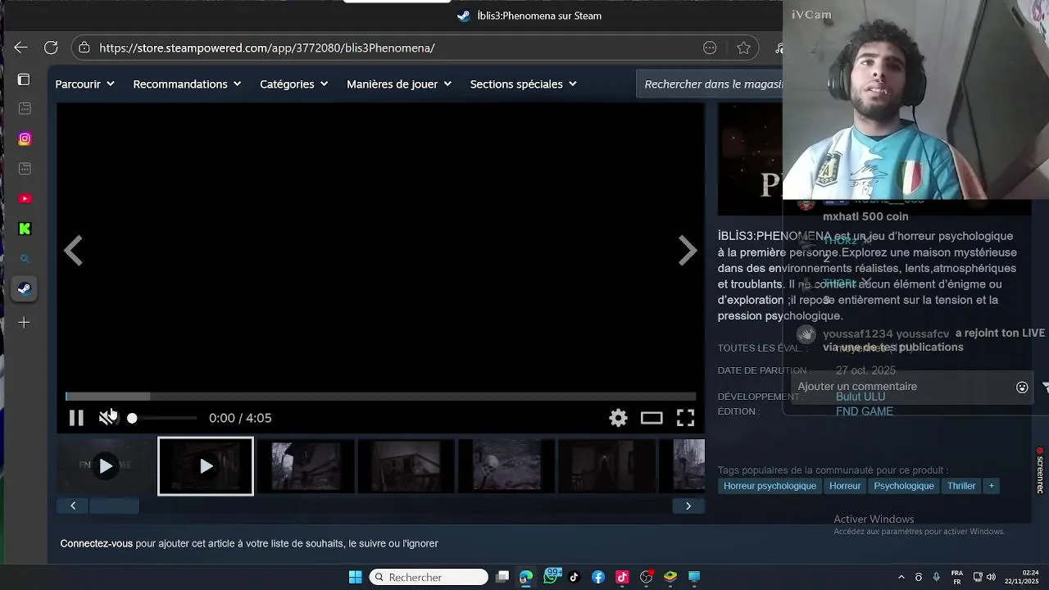
Task: Enter fullscreen on the video player
Action: (x=685, y=418)
